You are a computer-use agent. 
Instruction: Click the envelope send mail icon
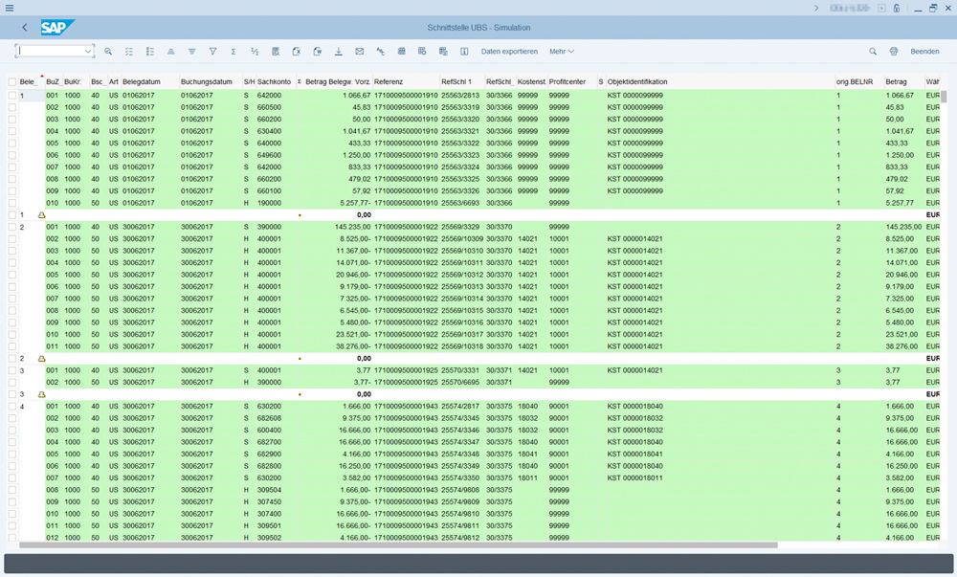pos(359,51)
